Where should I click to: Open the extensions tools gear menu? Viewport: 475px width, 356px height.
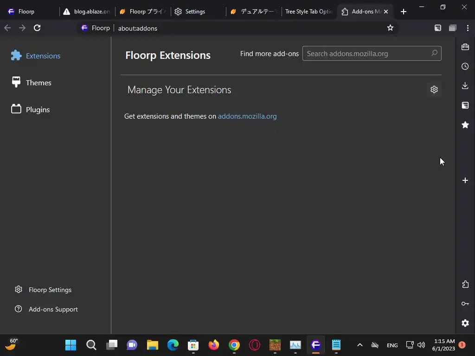(434, 89)
